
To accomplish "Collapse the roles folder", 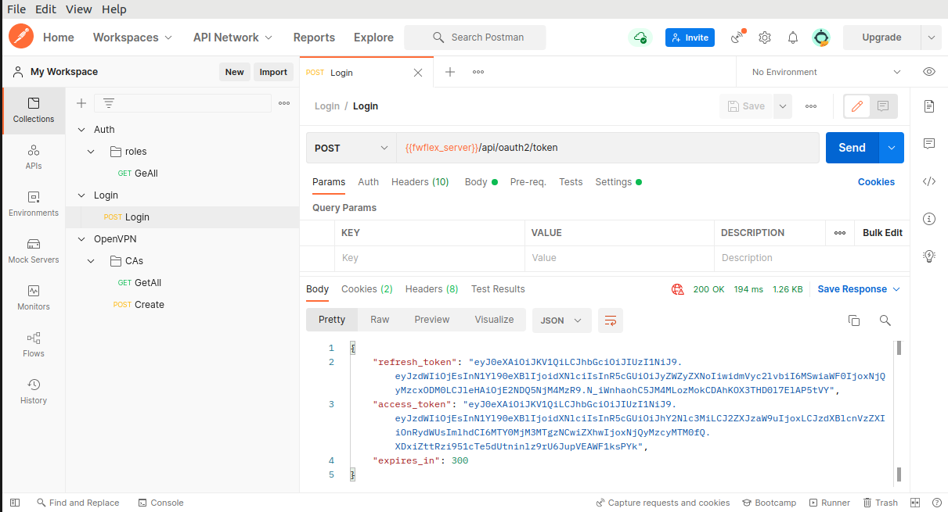I will click(91, 152).
